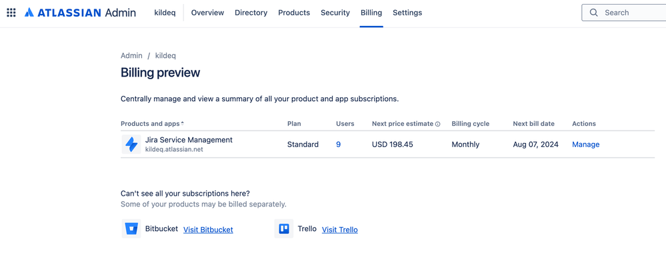666x263 pixels.
Task: Follow the Visit Trello link
Action: pyautogui.click(x=340, y=230)
